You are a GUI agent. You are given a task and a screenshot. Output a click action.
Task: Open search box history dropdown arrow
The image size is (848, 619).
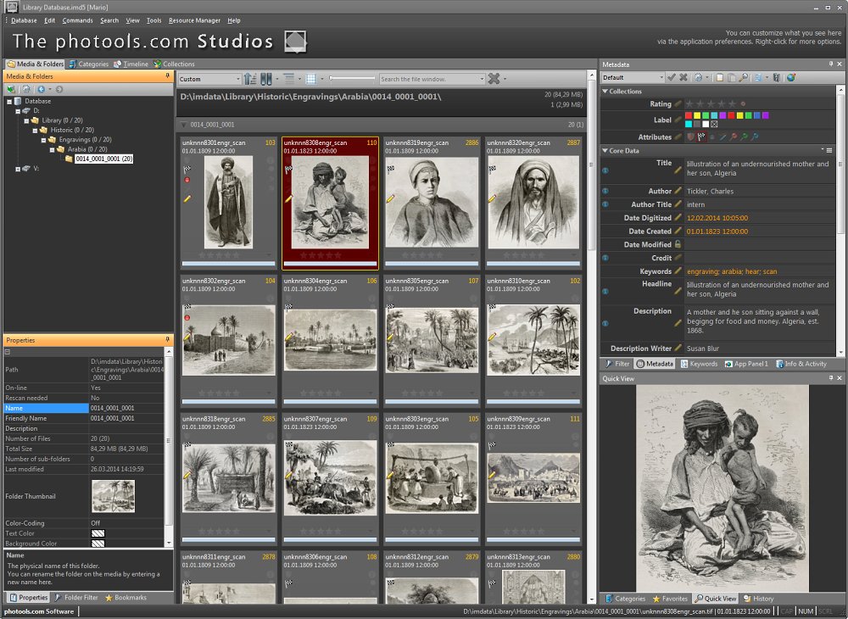click(x=482, y=79)
